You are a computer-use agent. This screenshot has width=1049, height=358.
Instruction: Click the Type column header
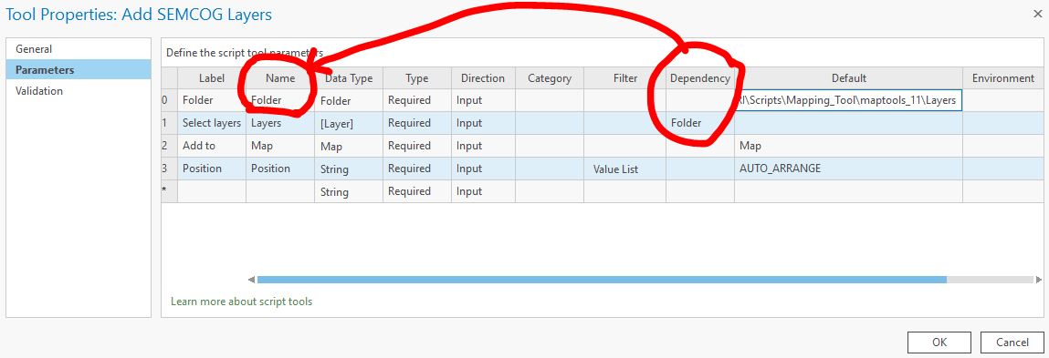click(417, 78)
